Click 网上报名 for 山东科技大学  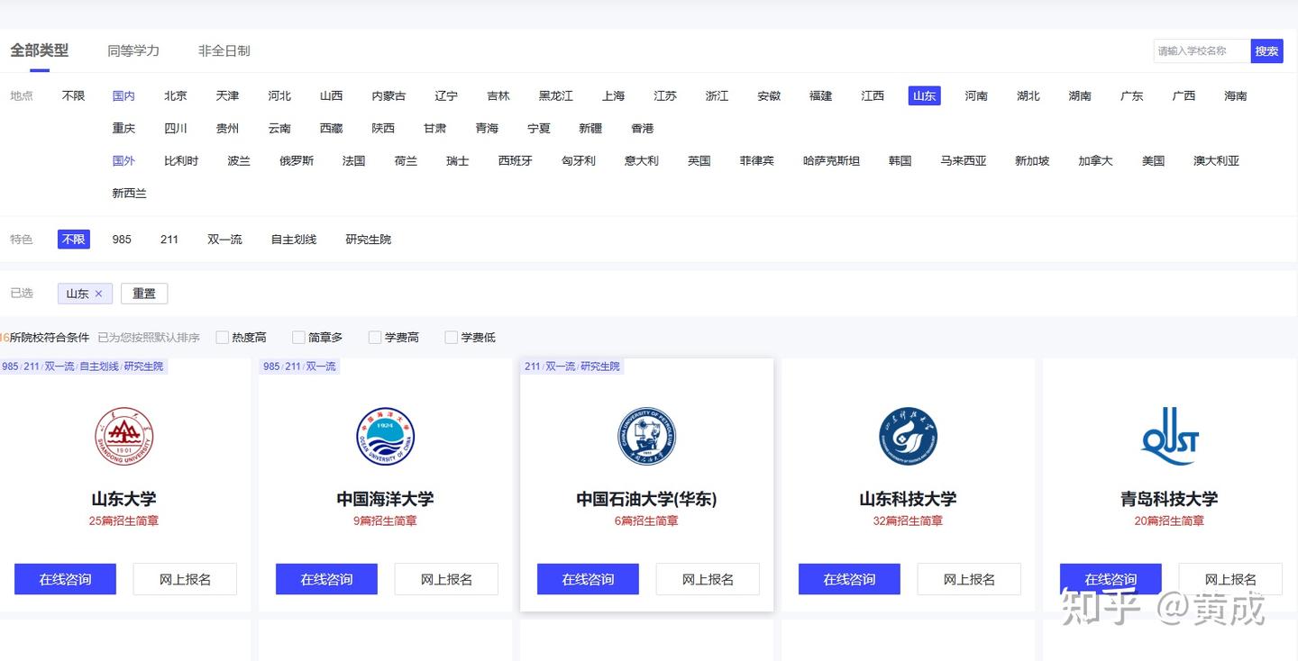click(x=969, y=579)
